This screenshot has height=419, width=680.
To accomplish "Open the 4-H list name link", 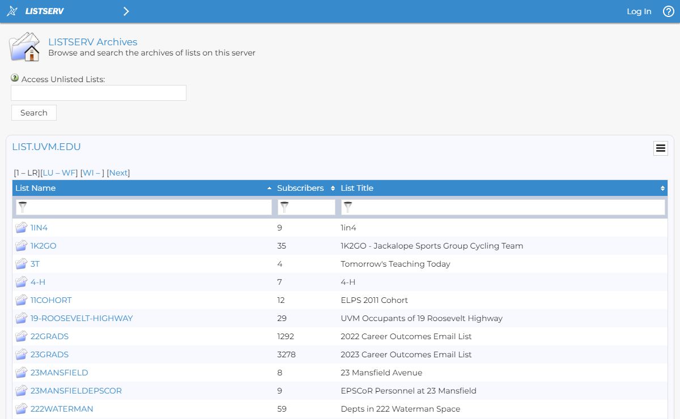I will [38, 282].
